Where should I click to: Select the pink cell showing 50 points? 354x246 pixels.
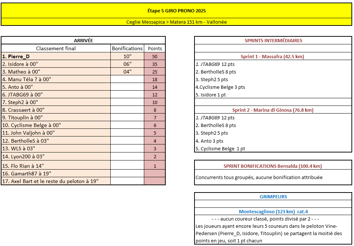click(155, 56)
